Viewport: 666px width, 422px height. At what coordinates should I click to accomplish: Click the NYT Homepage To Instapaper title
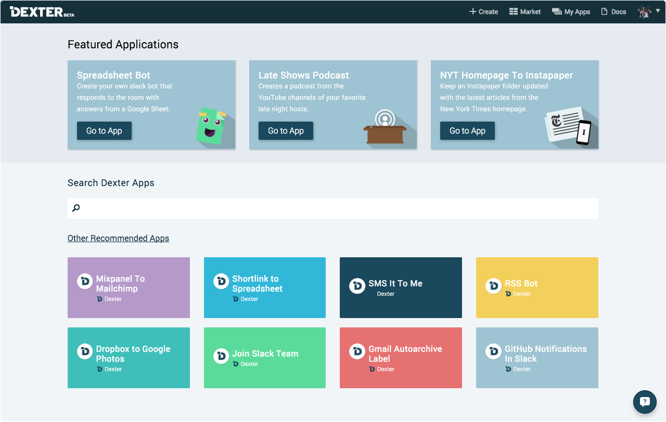click(506, 75)
